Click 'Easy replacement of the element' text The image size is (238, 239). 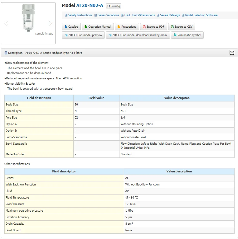[x=27, y=63]
